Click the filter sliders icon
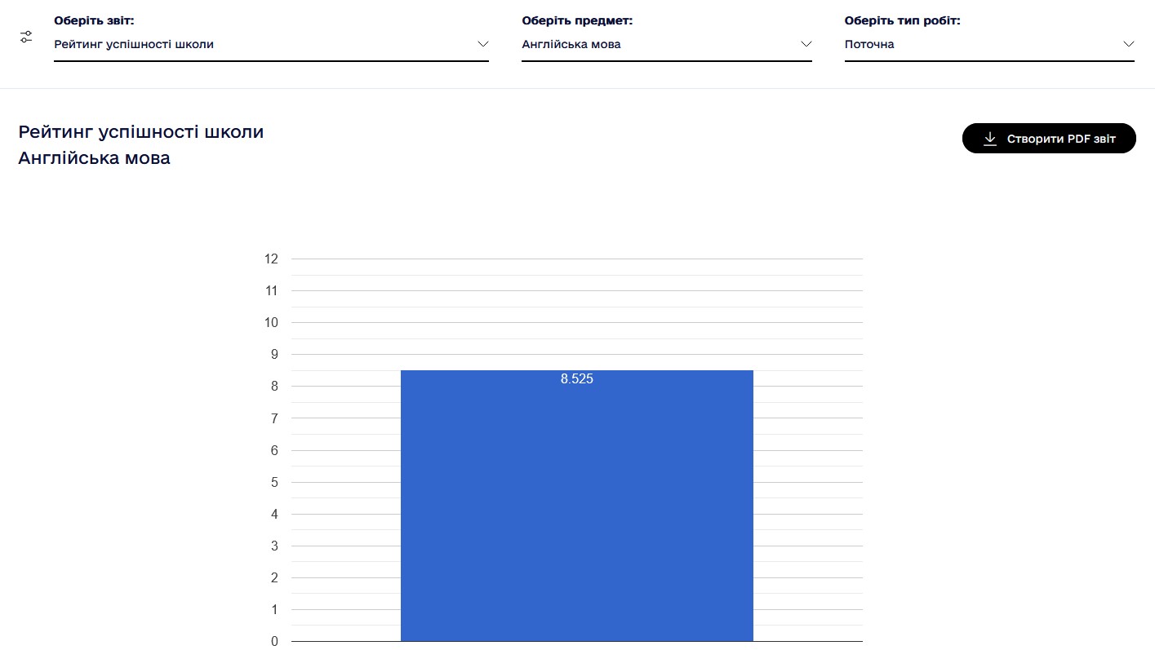The height and width of the screenshot is (650, 1155). coord(26,37)
